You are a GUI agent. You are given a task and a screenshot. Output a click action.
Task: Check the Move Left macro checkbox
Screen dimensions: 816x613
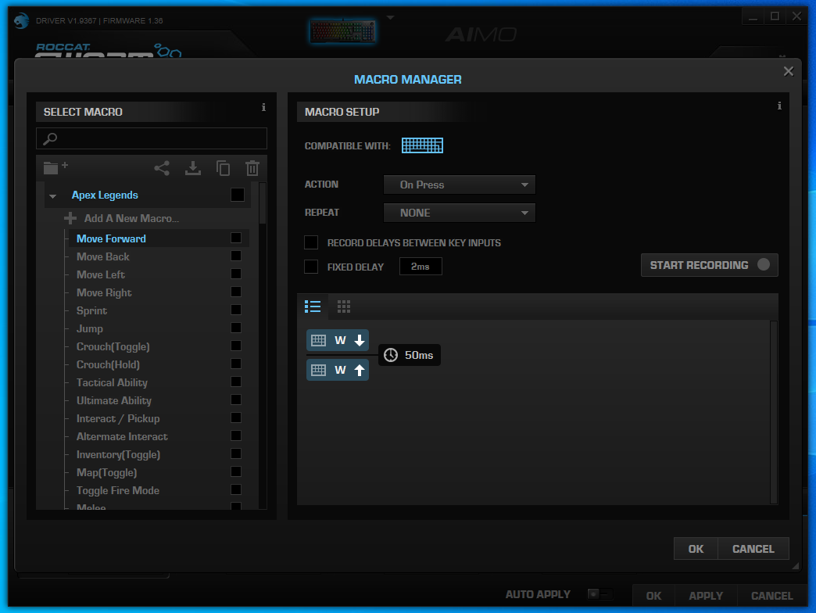tap(236, 274)
